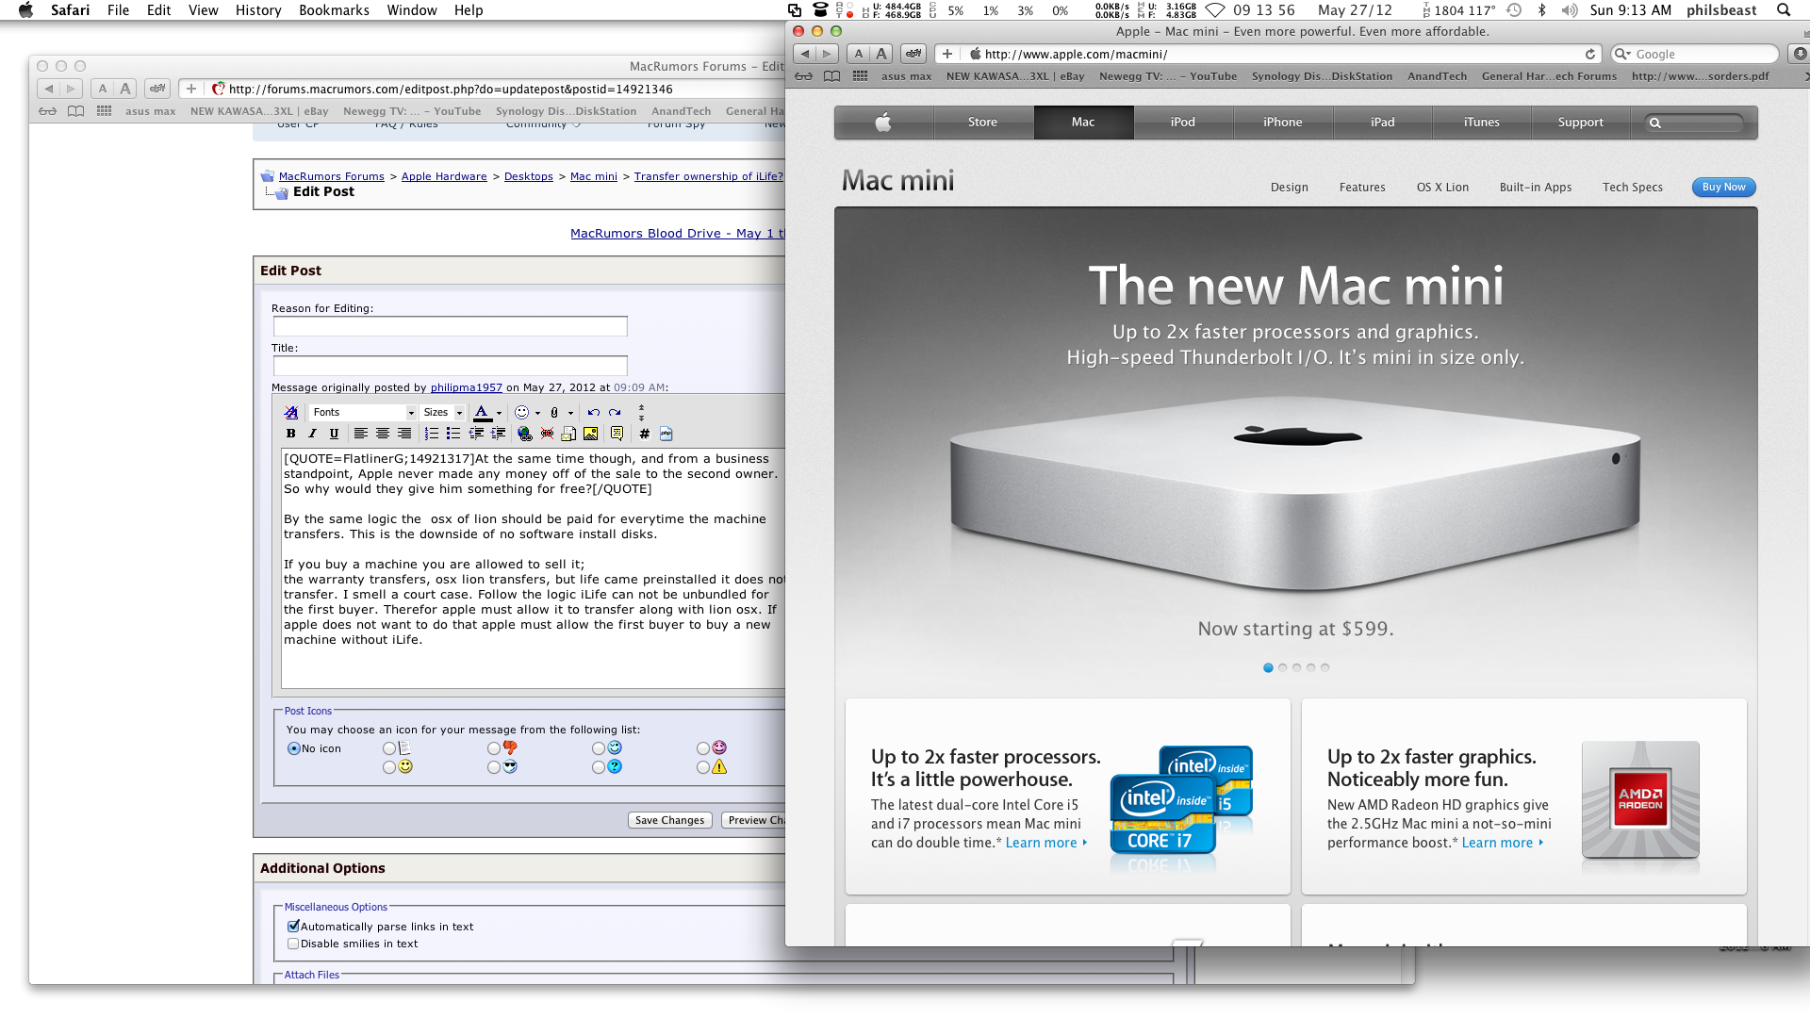Click the Save Changes button
The image size is (1810, 1018).
669,820
